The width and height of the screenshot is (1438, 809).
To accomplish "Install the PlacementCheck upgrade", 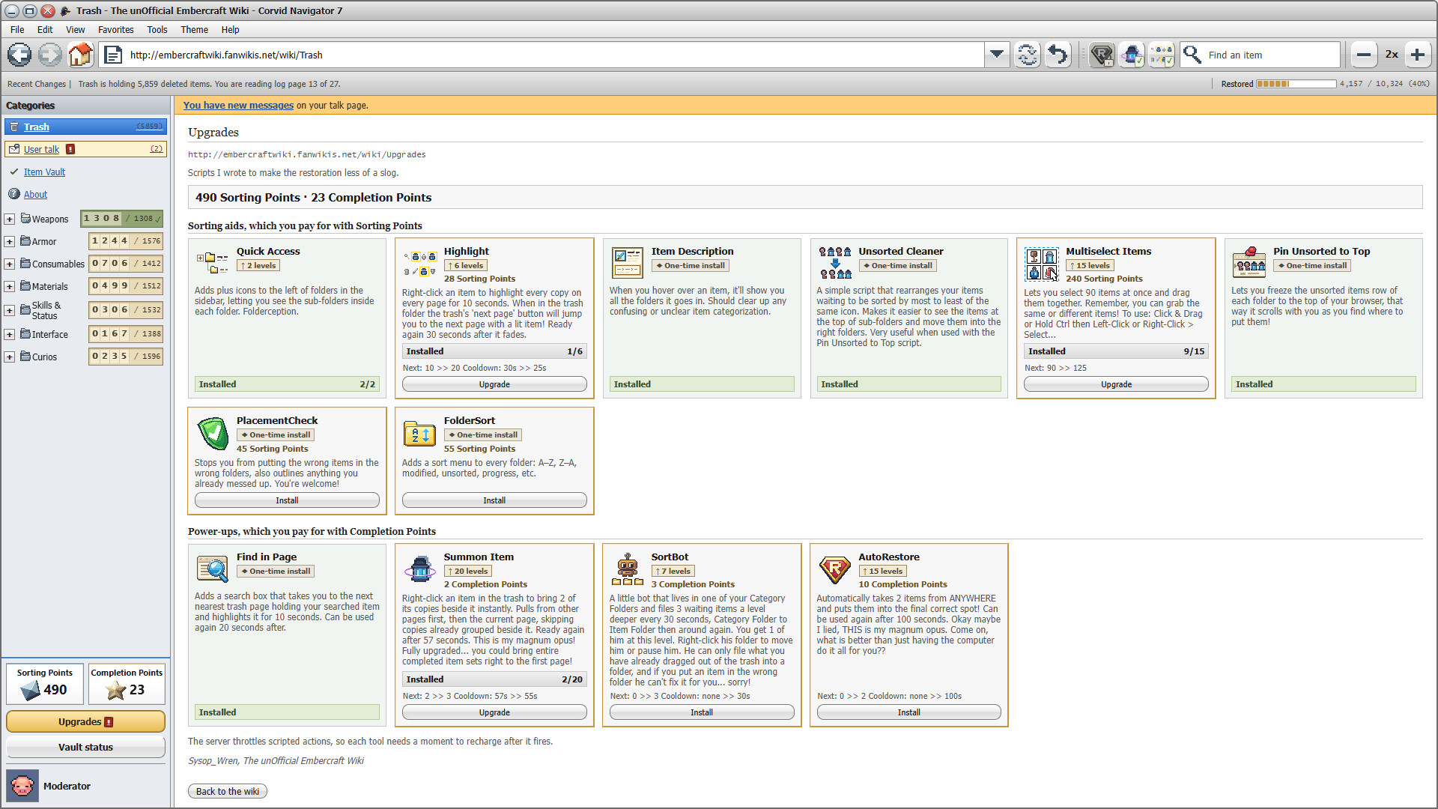I will pyautogui.click(x=287, y=500).
